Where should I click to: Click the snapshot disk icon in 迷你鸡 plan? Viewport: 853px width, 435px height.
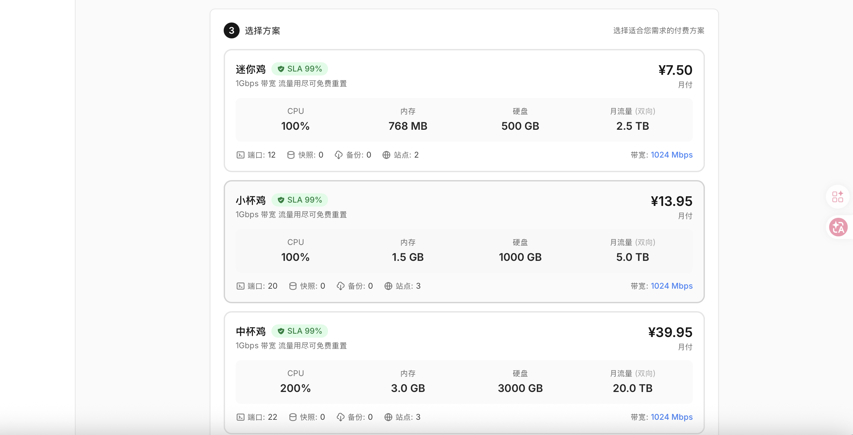click(291, 155)
